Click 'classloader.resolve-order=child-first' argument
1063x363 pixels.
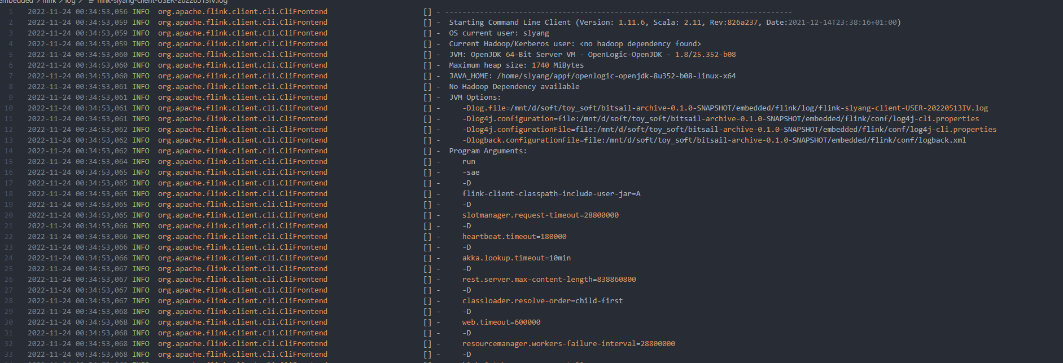click(543, 301)
